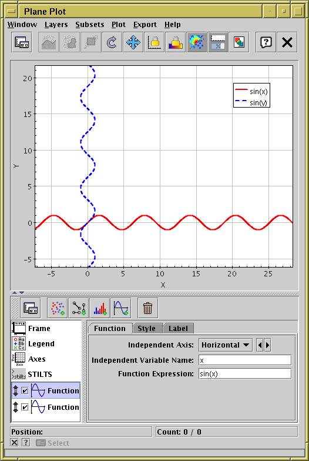Click the previous-value left arrow beside Horizontal
This screenshot has height=461, width=309.
[x=260, y=345]
